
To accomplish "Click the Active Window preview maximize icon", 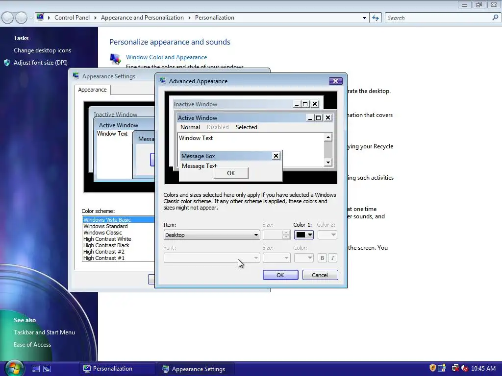I will pyautogui.click(x=318, y=117).
